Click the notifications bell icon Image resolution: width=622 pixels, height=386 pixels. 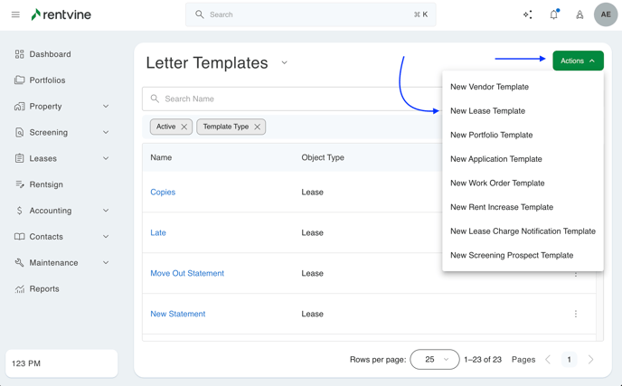click(553, 14)
